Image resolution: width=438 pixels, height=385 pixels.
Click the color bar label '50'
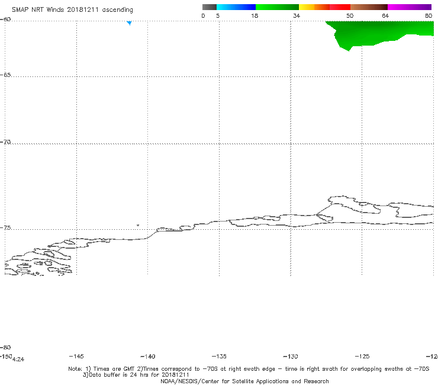point(350,15)
